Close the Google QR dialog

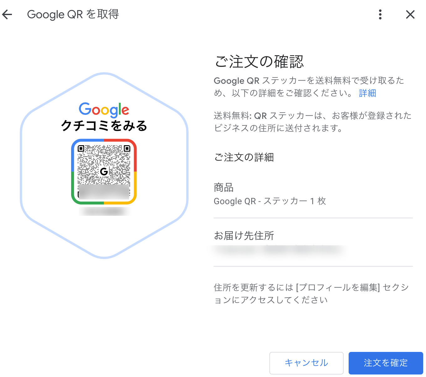[410, 14]
